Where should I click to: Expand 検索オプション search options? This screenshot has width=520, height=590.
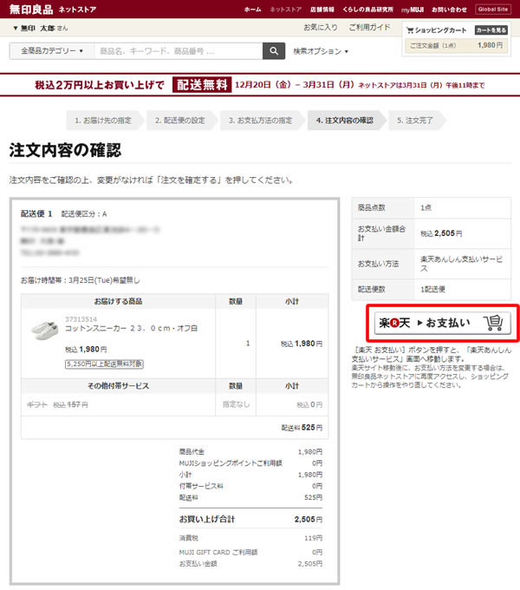tap(320, 51)
